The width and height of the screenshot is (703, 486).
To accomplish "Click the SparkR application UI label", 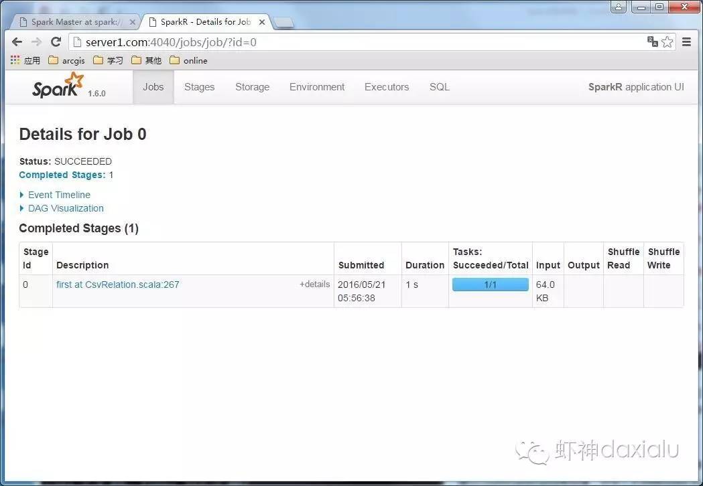I will click(x=636, y=87).
